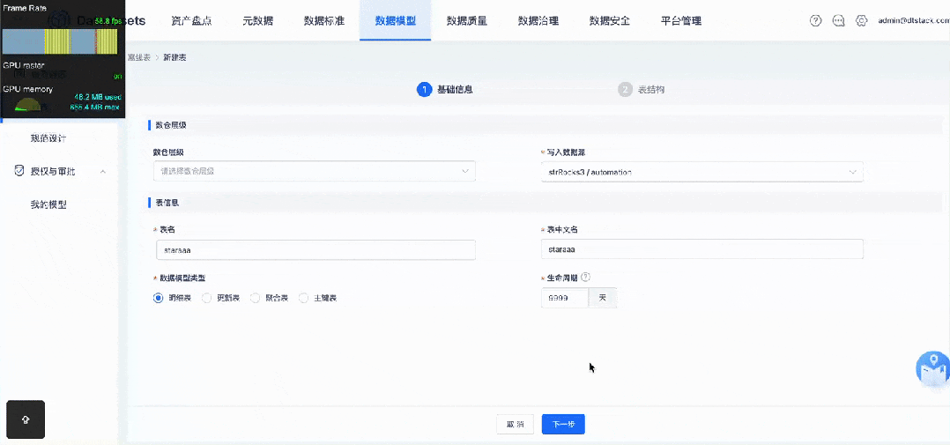Switch to the 数据标准 tab
This screenshot has height=445, width=950.
(x=324, y=20)
